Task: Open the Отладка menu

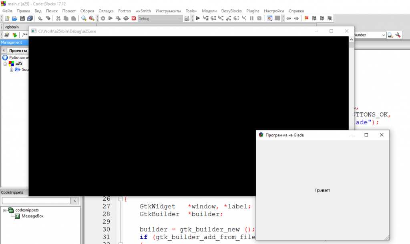Action: [x=106, y=11]
